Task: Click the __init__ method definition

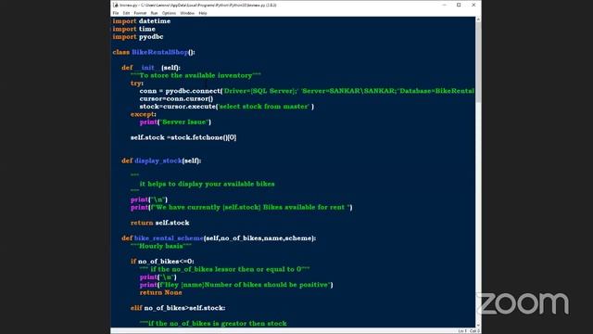Action: (x=151, y=68)
